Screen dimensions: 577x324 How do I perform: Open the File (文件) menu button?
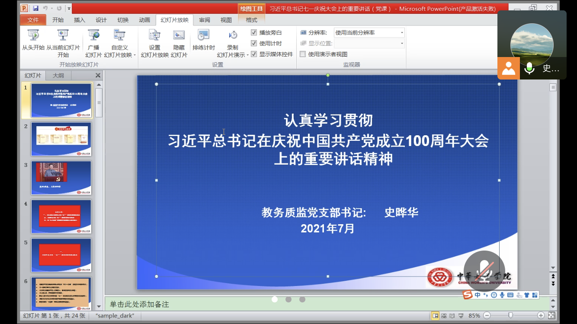tap(33, 20)
